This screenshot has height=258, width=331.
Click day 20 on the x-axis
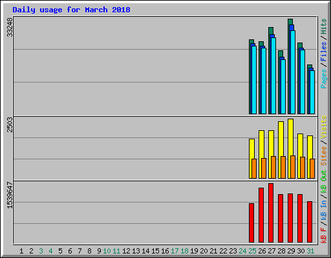(x=204, y=251)
